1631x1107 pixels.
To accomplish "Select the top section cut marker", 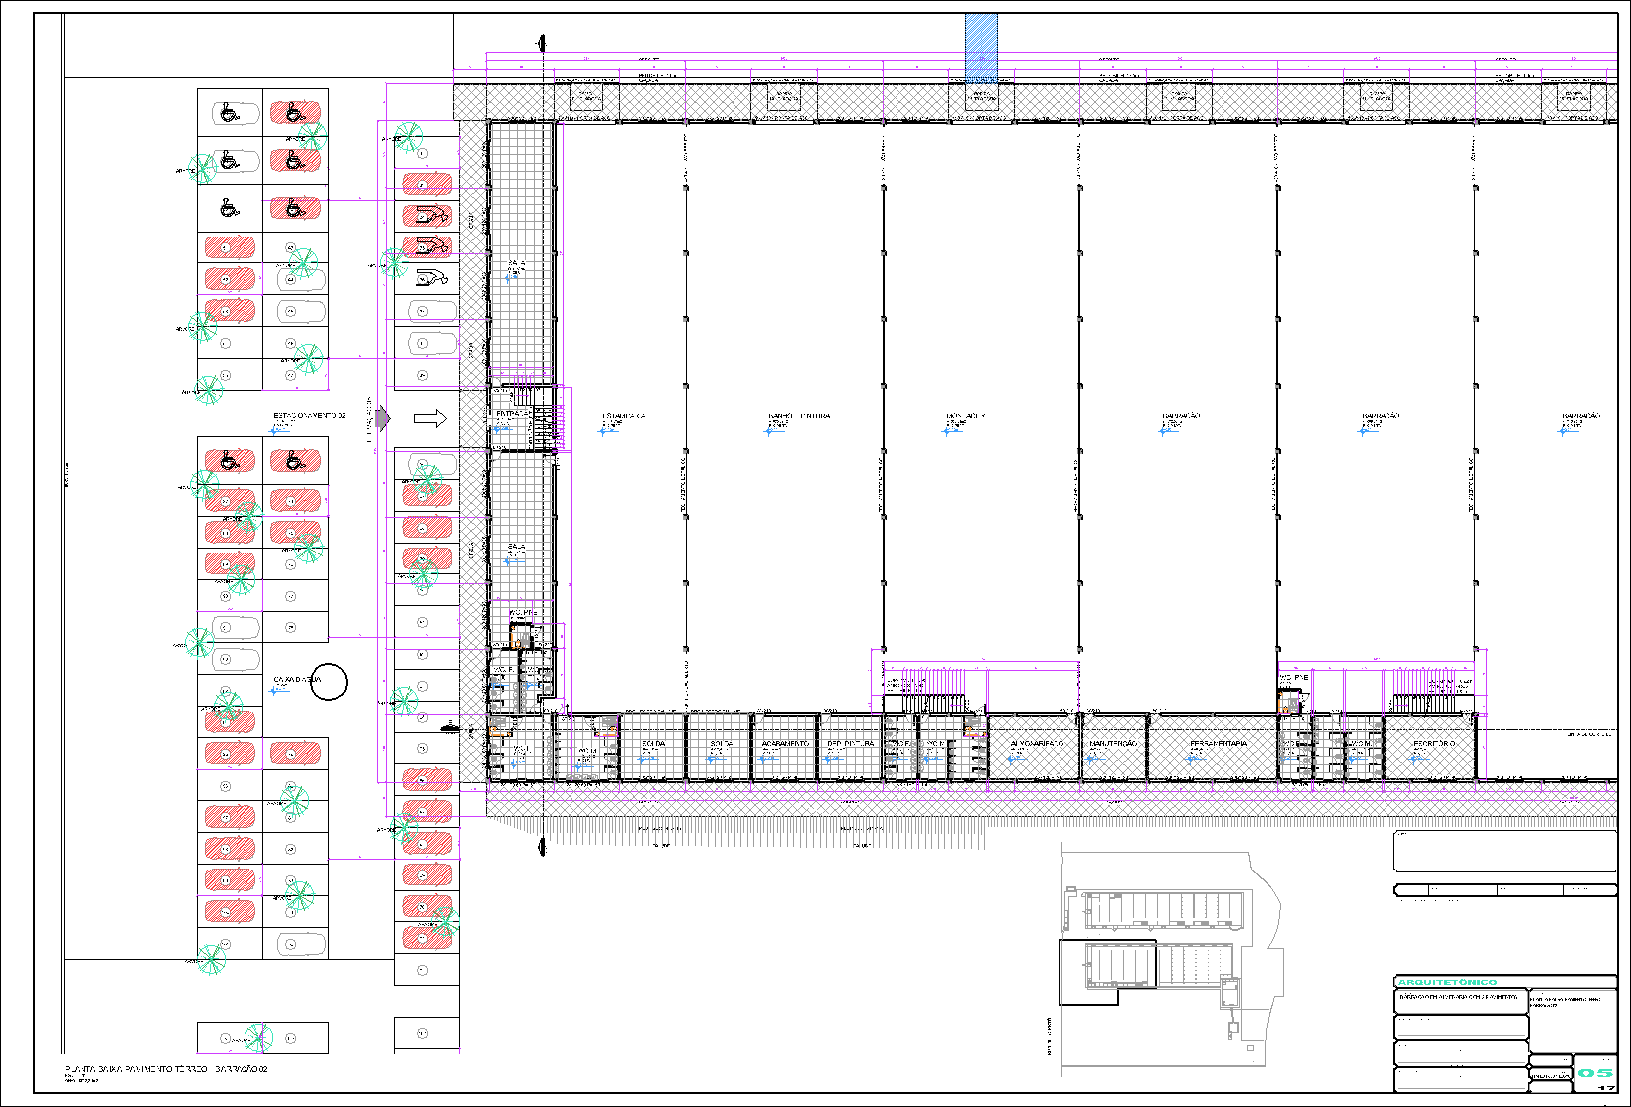I will coord(541,44).
